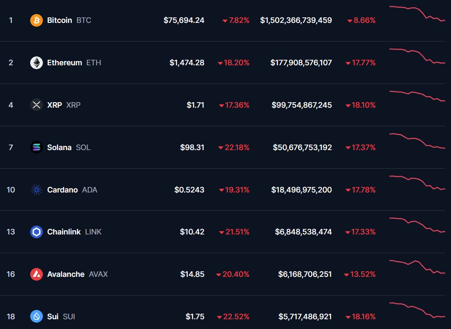Select the Ethereum price $1,474.28
Viewport: 451px width, 329px height.
(187, 63)
